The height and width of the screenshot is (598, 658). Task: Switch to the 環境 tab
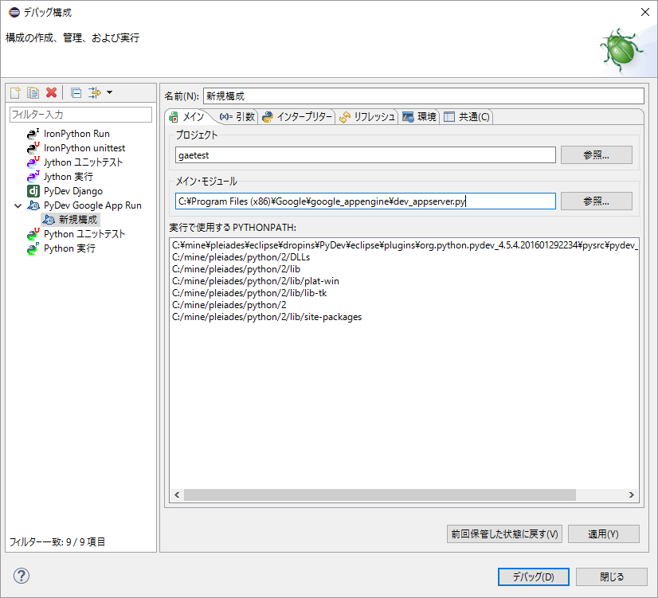tap(423, 115)
